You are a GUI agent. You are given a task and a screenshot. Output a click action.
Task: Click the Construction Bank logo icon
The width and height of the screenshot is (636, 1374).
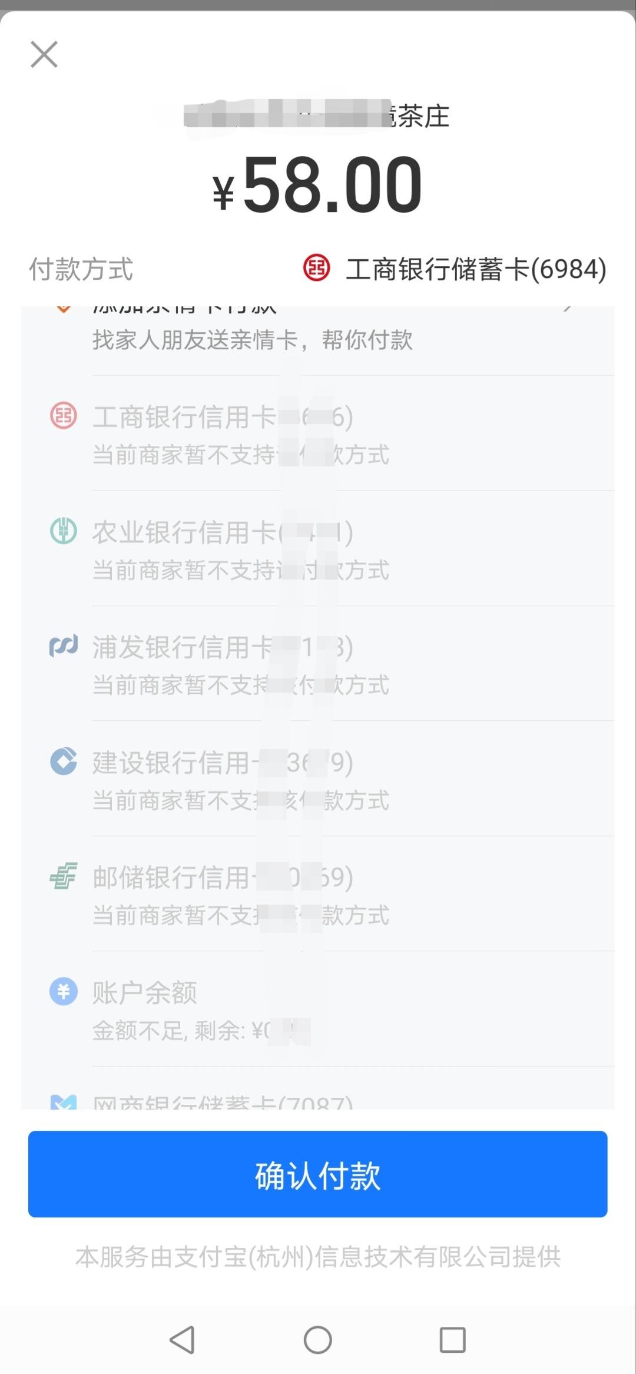click(64, 761)
